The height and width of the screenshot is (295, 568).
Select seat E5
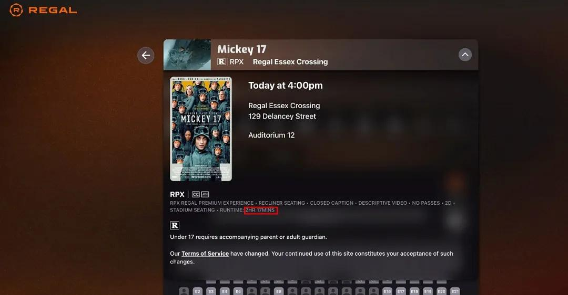[238, 291]
